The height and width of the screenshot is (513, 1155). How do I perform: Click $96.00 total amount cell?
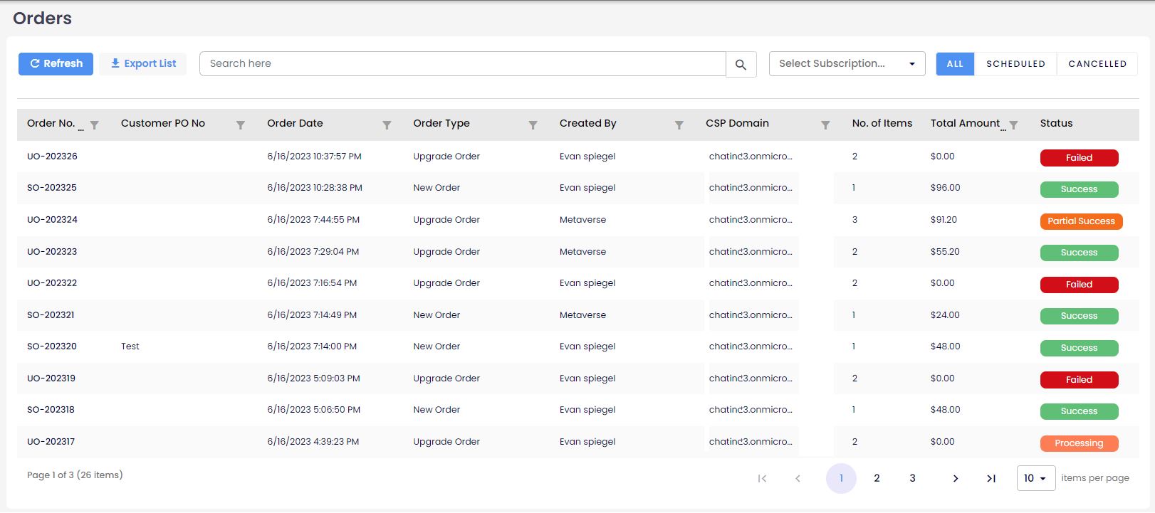tap(945, 188)
